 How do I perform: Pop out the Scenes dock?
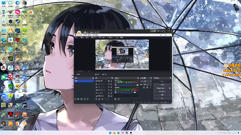[93, 78]
